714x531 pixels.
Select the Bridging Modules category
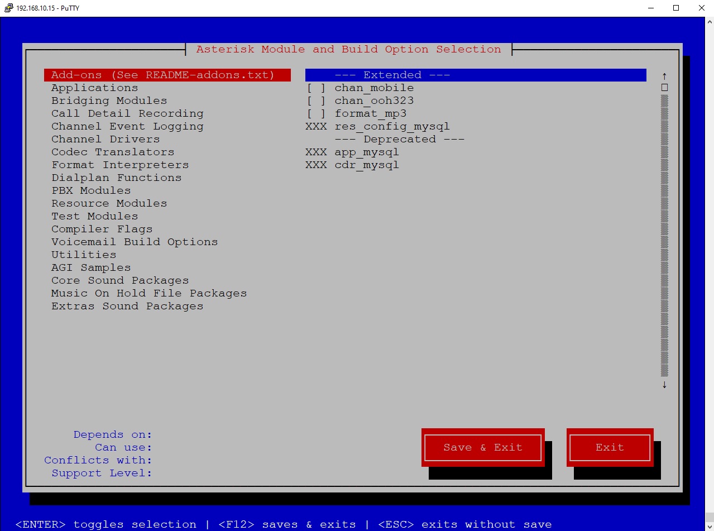(x=109, y=101)
